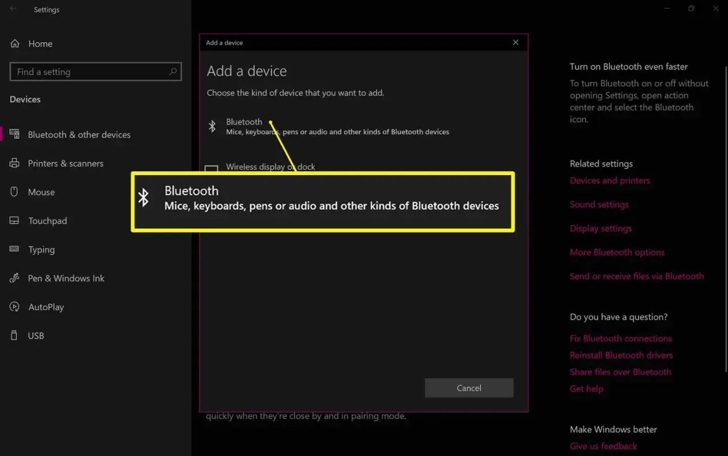Viewport: 728px width, 456px height.
Task: Minimize the Settings window
Action: point(667,9)
